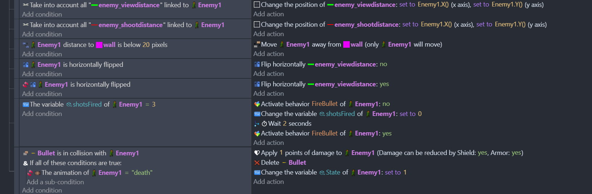Click the magenta wall swatch in the distance condition

(x=100, y=45)
